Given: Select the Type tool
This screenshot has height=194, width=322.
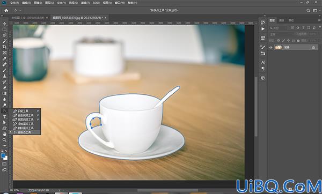Looking at the screenshot, I should coord(4,117).
